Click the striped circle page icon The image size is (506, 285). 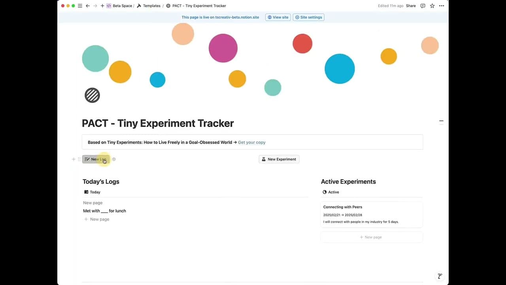[x=92, y=95]
